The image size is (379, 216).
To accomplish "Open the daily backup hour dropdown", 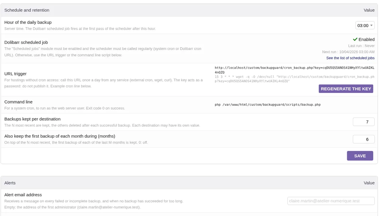I will click(x=365, y=25).
